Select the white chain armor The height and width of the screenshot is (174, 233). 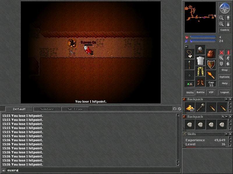pos(200,61)
